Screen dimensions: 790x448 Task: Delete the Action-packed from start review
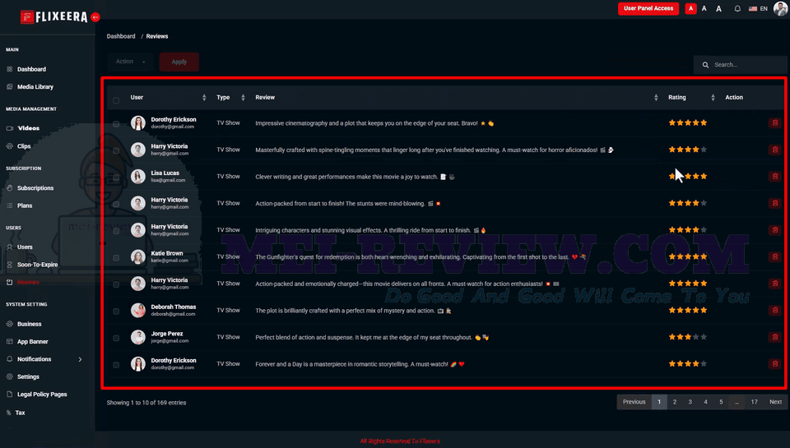(x=775, y=203)
